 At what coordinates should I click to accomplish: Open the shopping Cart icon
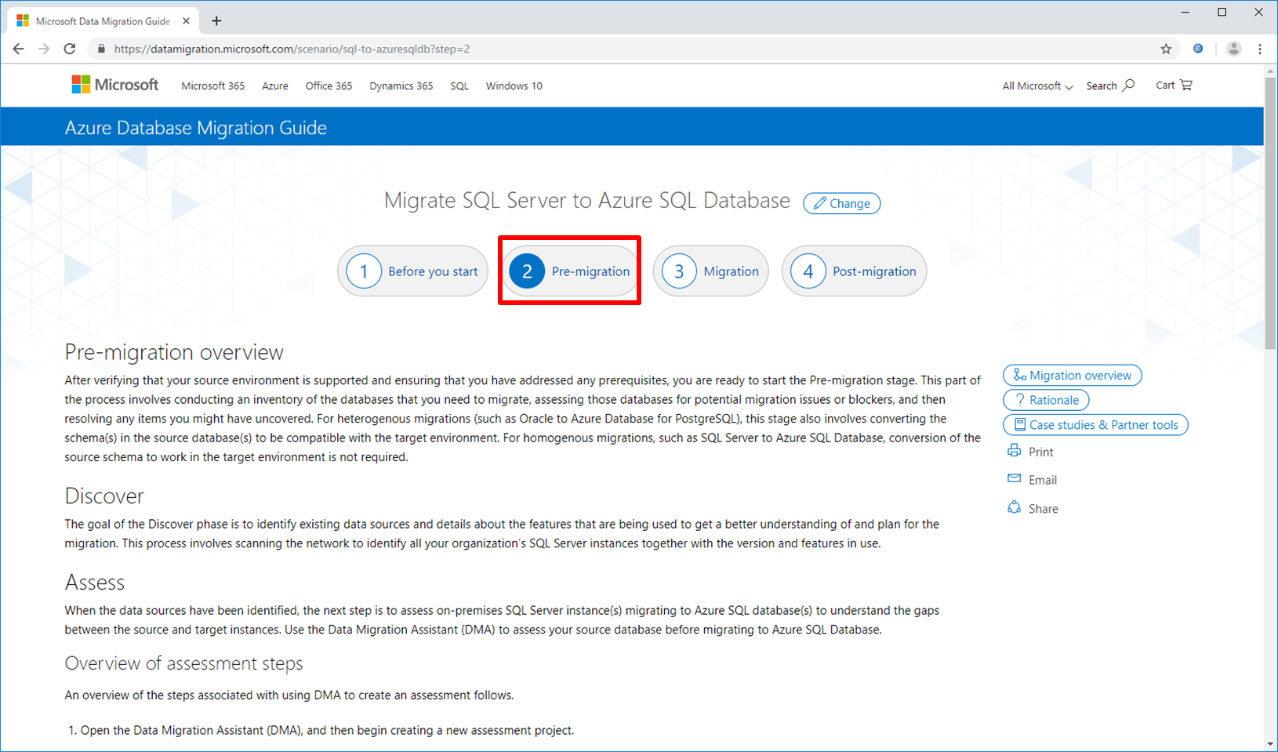click(1186, 85)
